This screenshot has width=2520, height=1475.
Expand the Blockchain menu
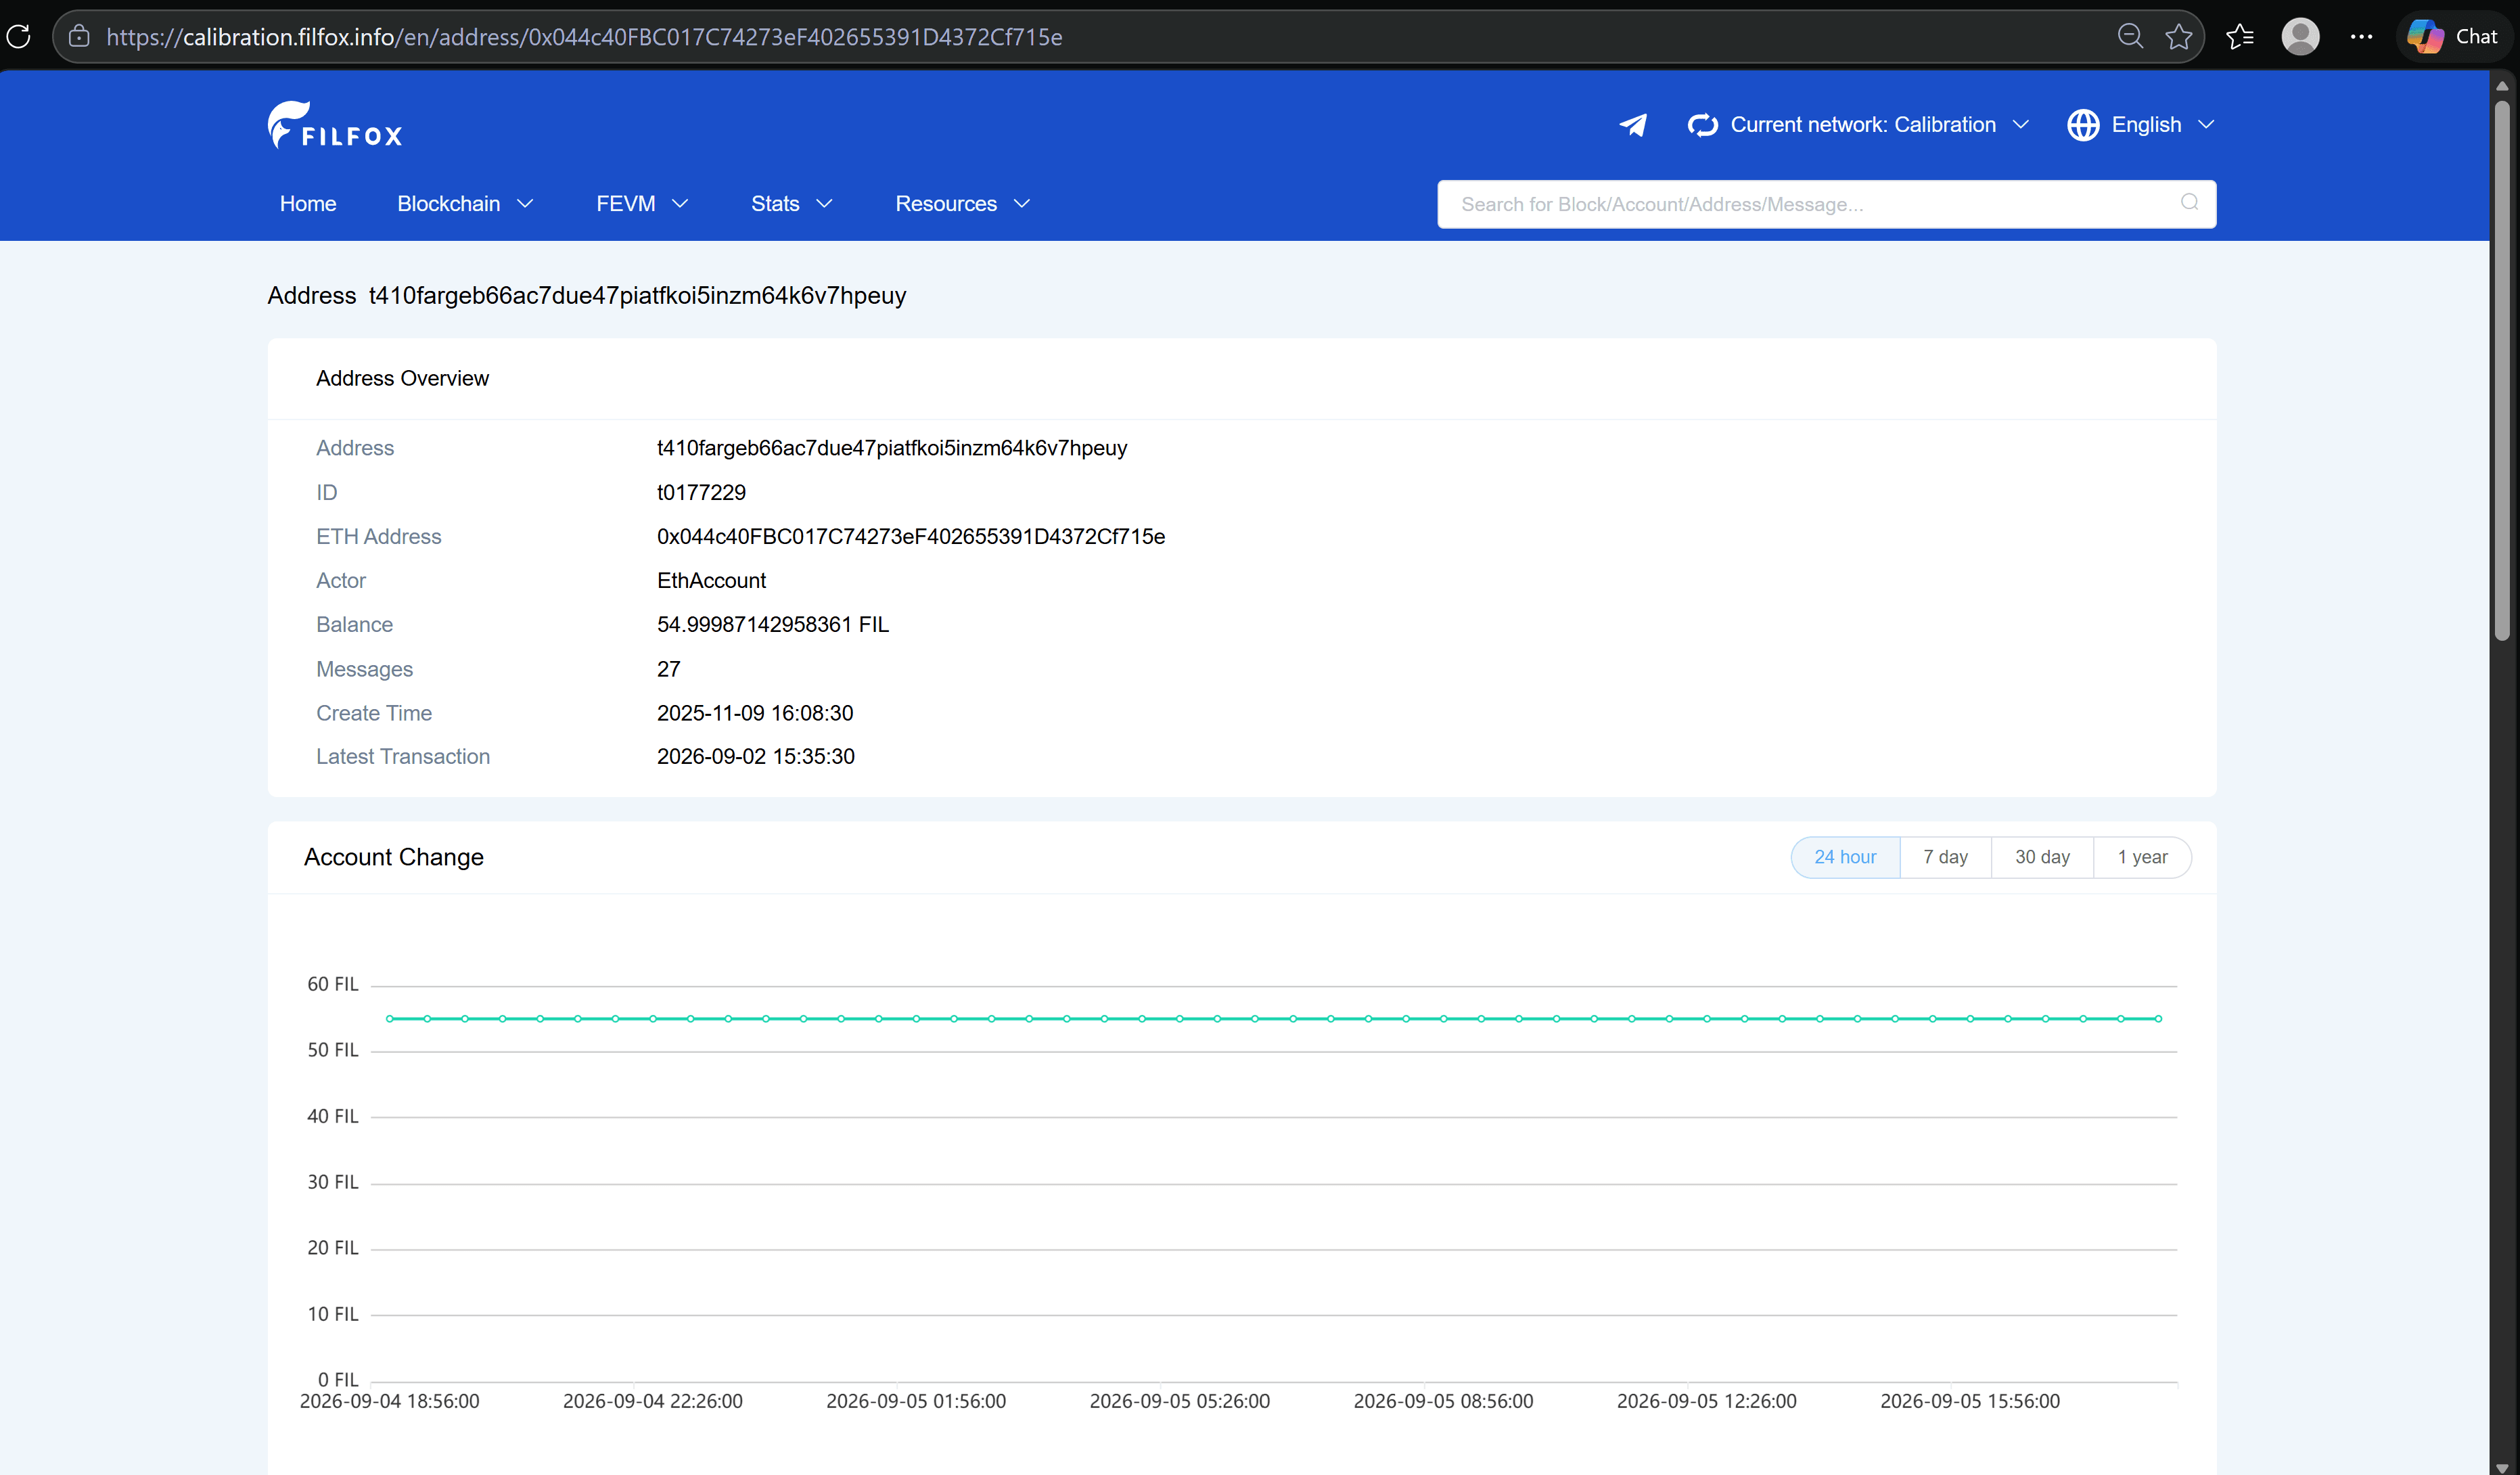466,204
